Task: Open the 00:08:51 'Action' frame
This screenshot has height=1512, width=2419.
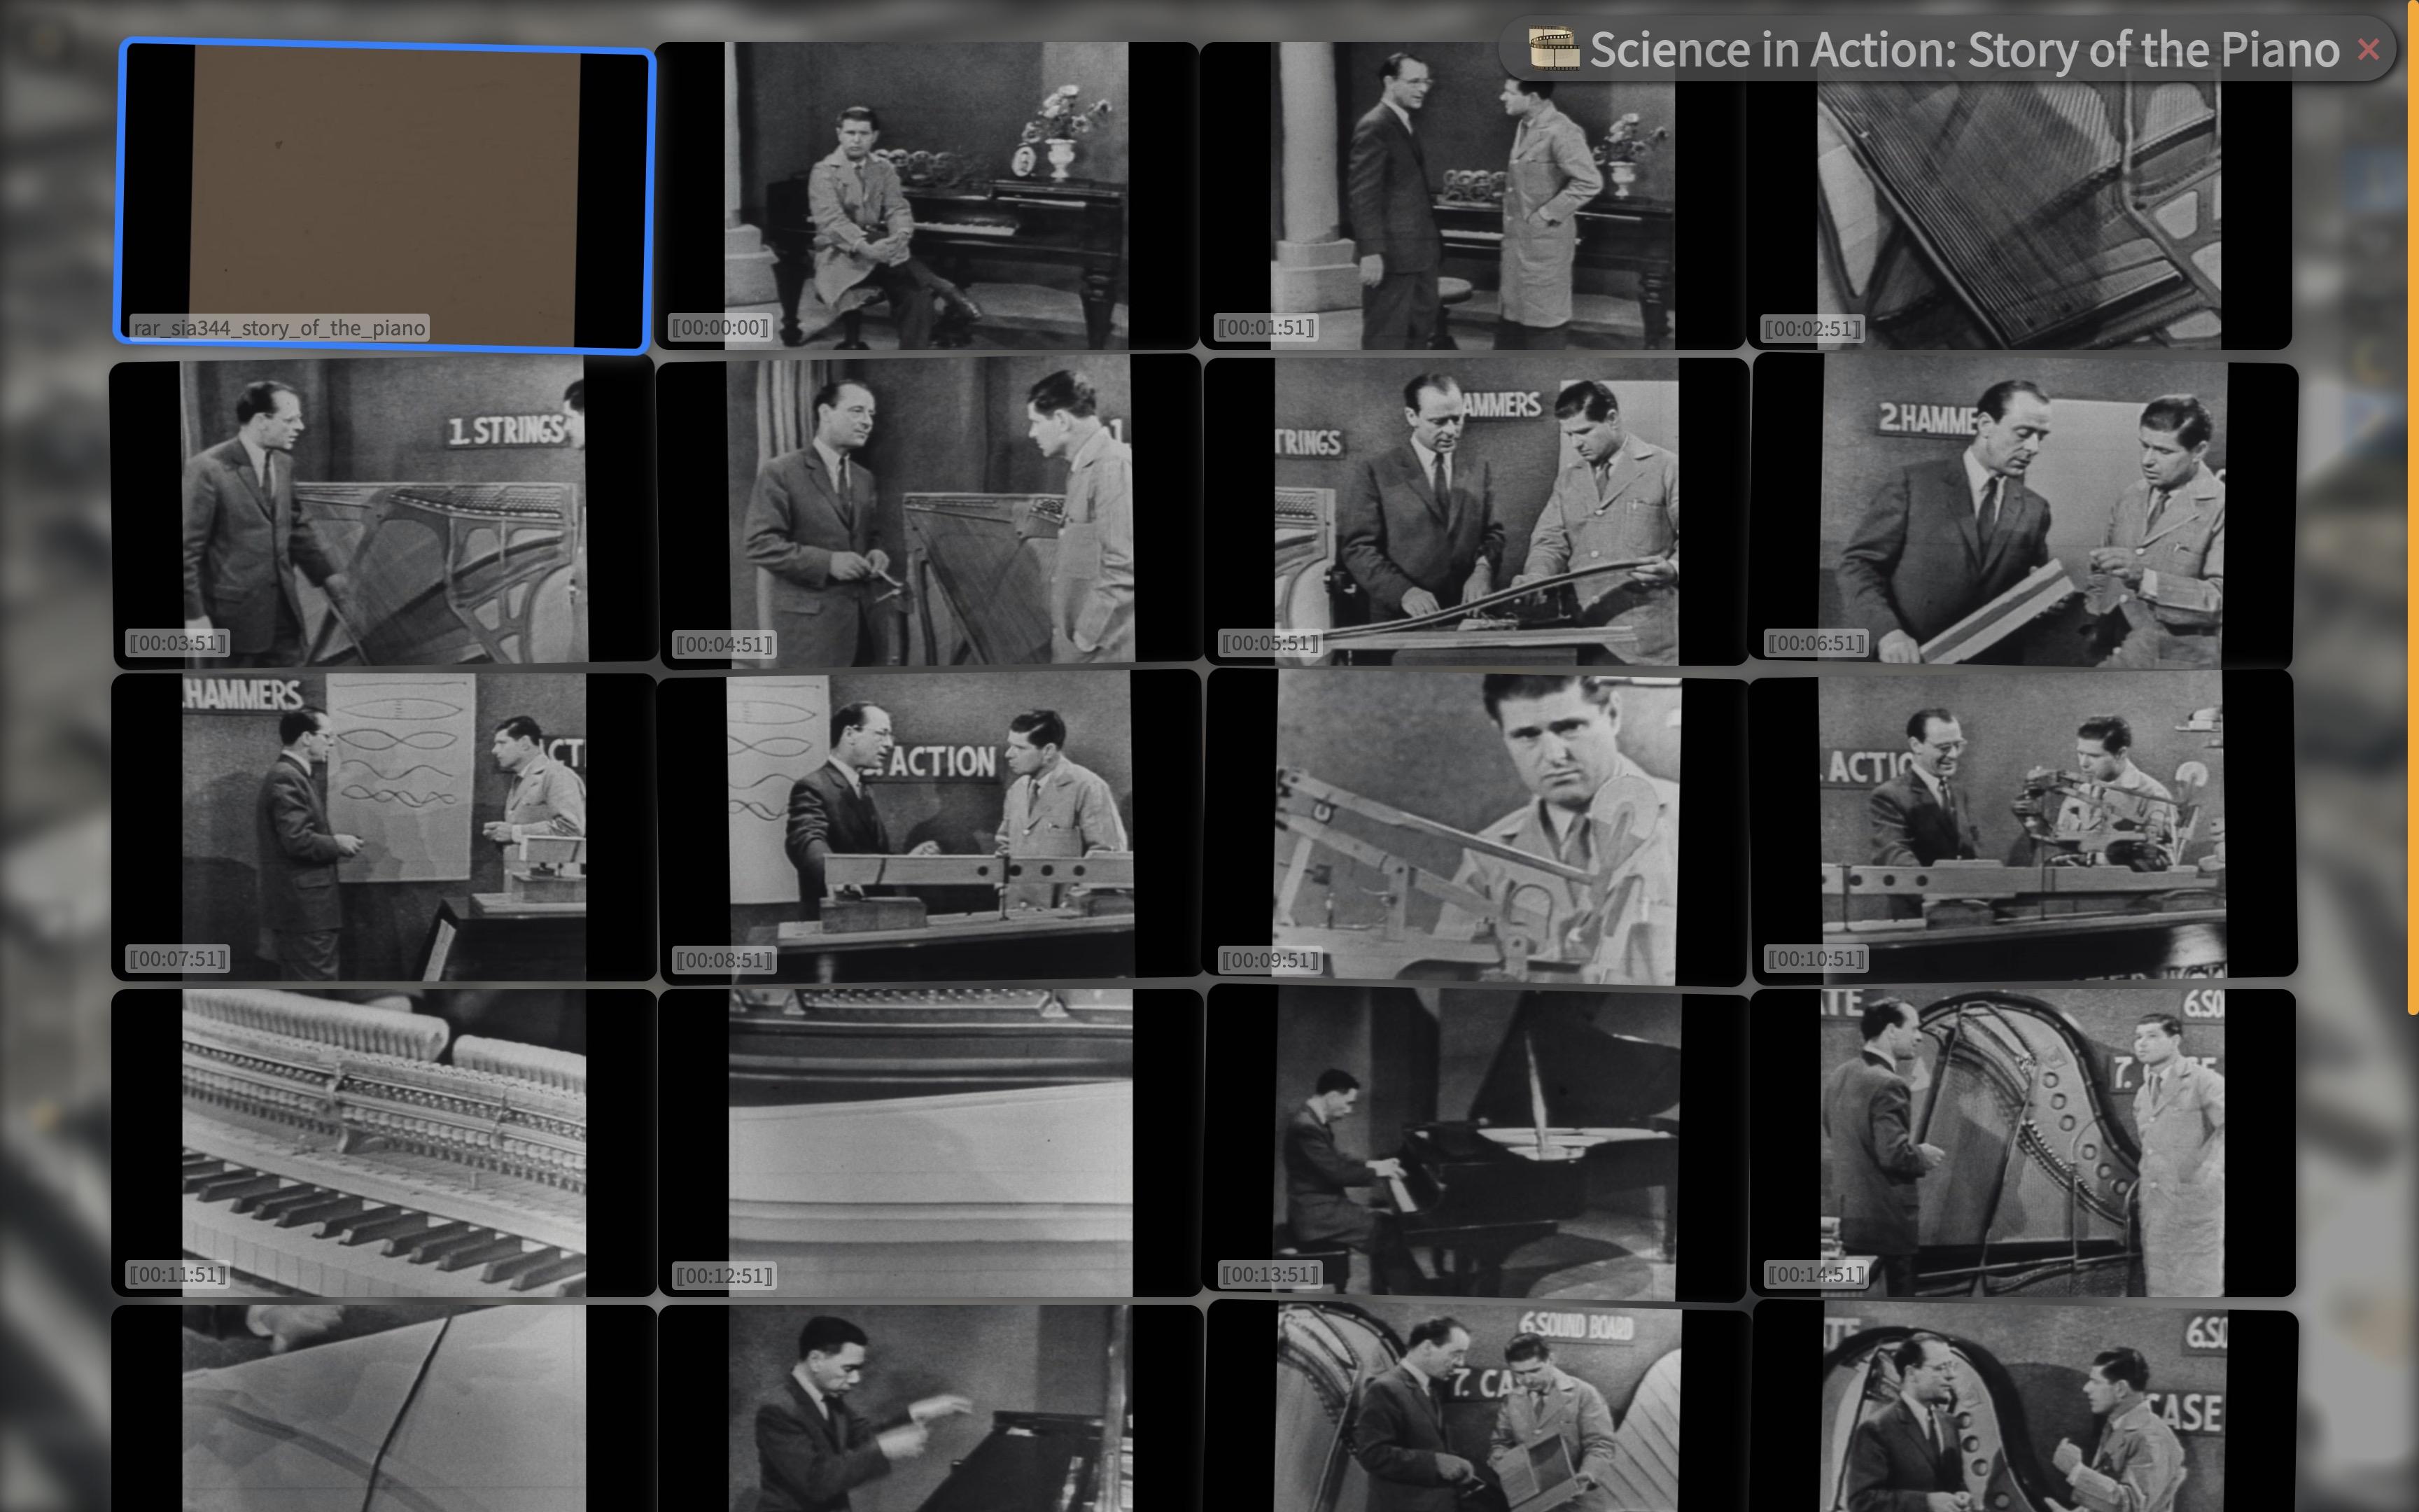Action: (x=930, y=825)
